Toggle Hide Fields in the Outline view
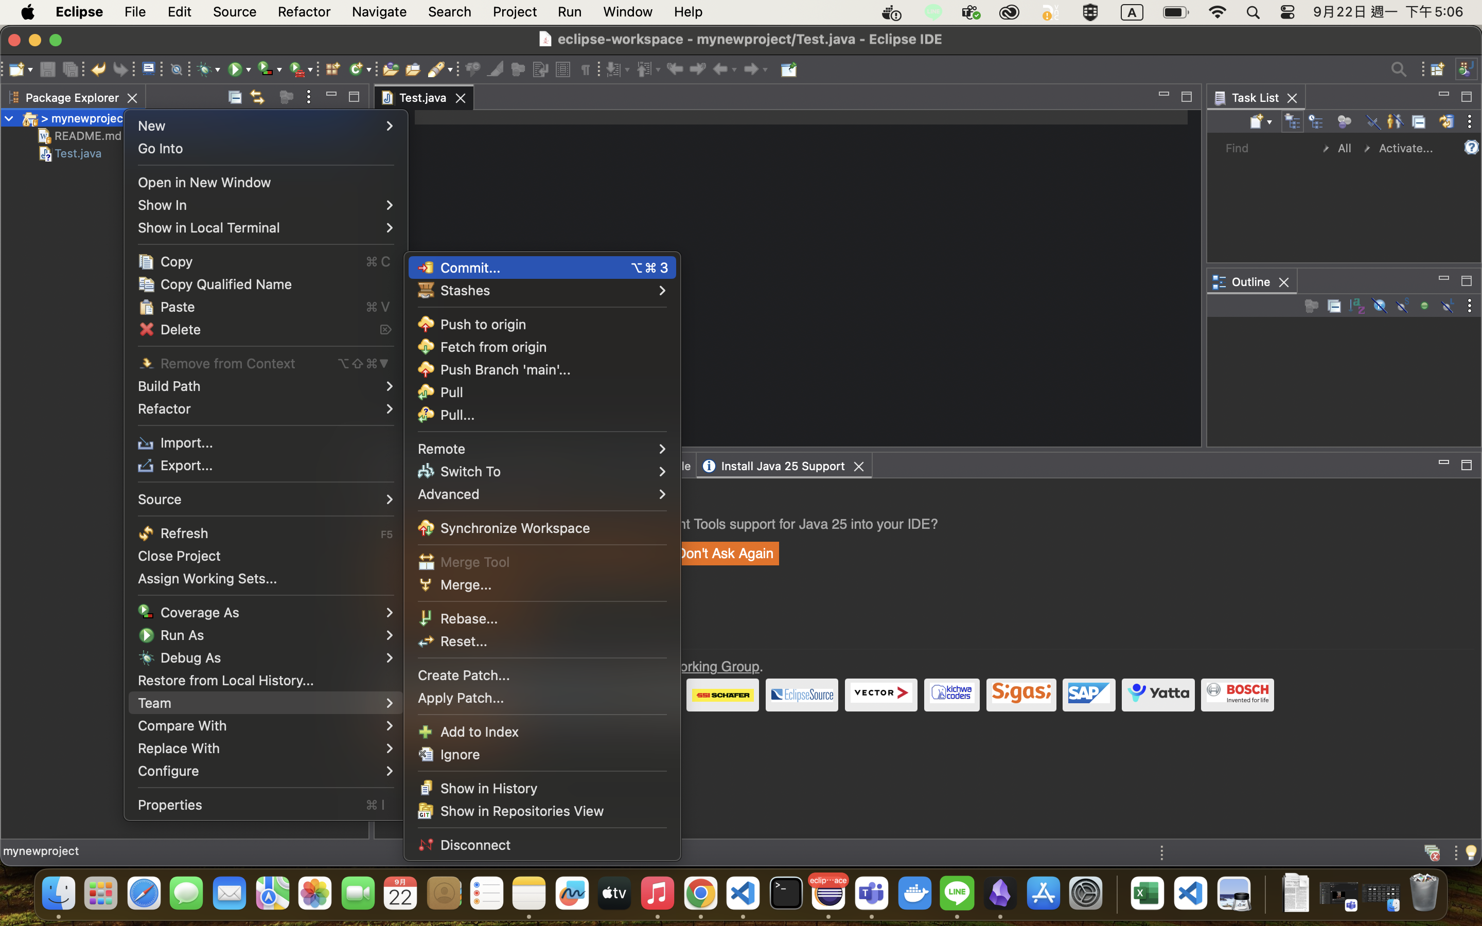 pyautogui.click(x=1379, y=306)
